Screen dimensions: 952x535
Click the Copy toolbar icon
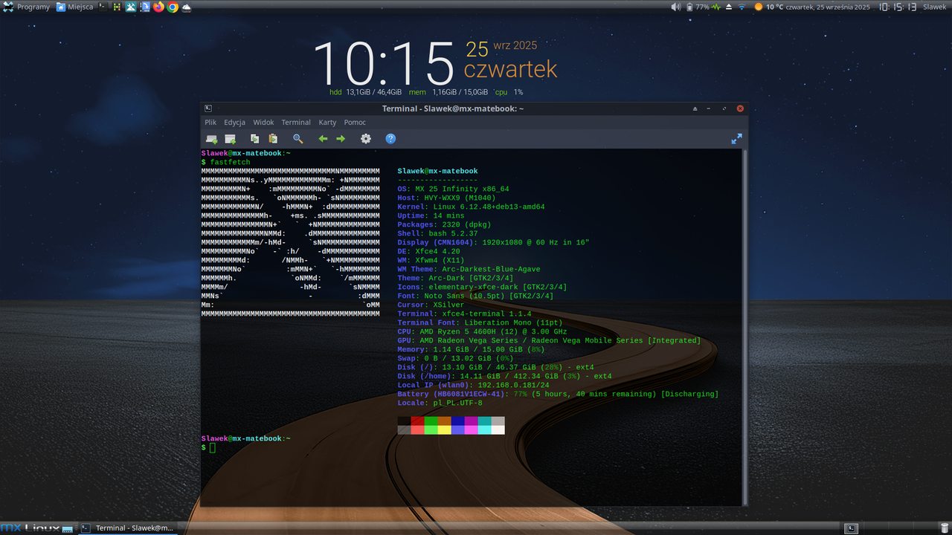click(255, 139)
